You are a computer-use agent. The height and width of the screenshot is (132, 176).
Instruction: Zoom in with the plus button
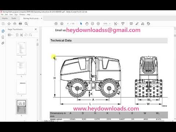pos(98,24)
